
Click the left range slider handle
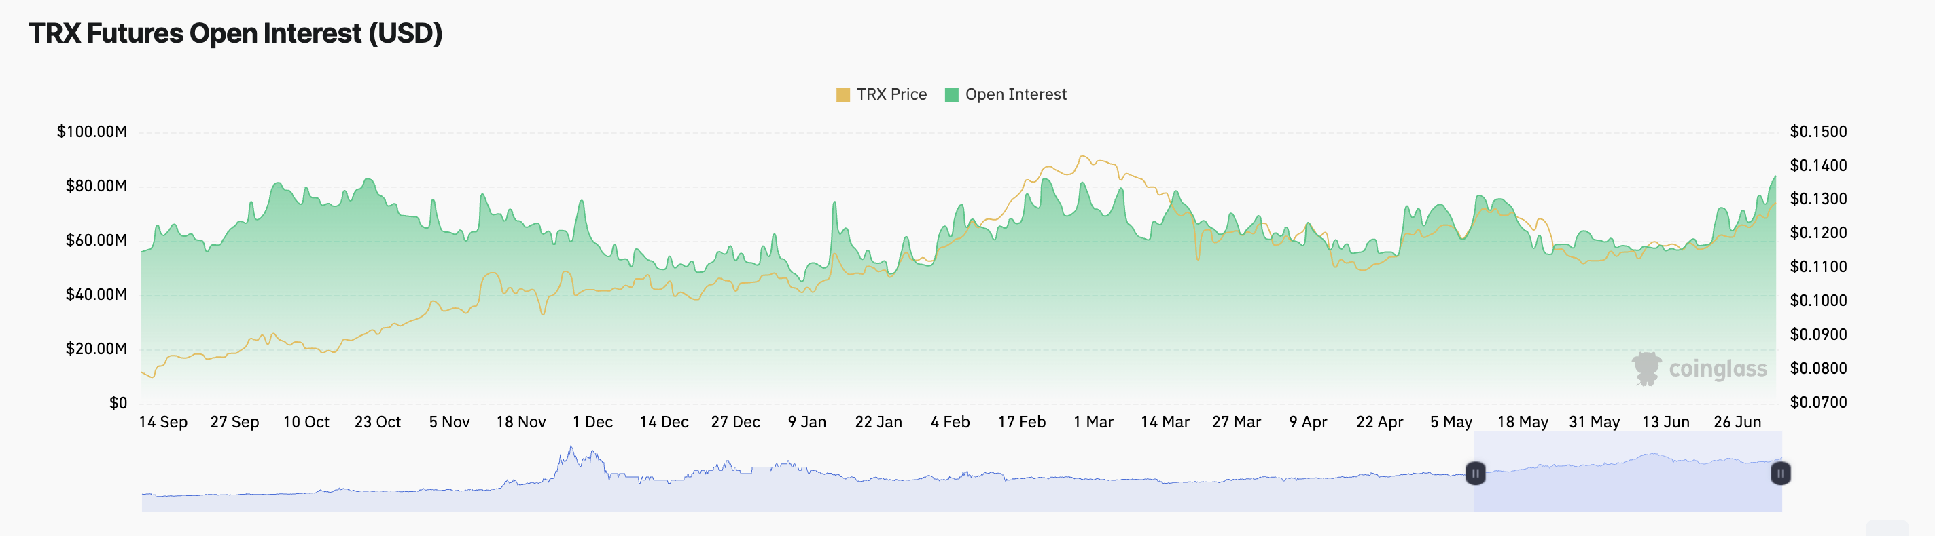[1475, 473]
